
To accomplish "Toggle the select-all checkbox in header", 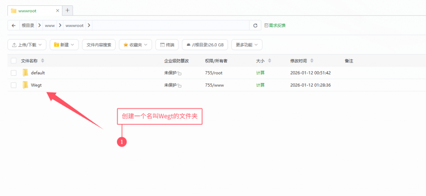I will tap(14, 61).
